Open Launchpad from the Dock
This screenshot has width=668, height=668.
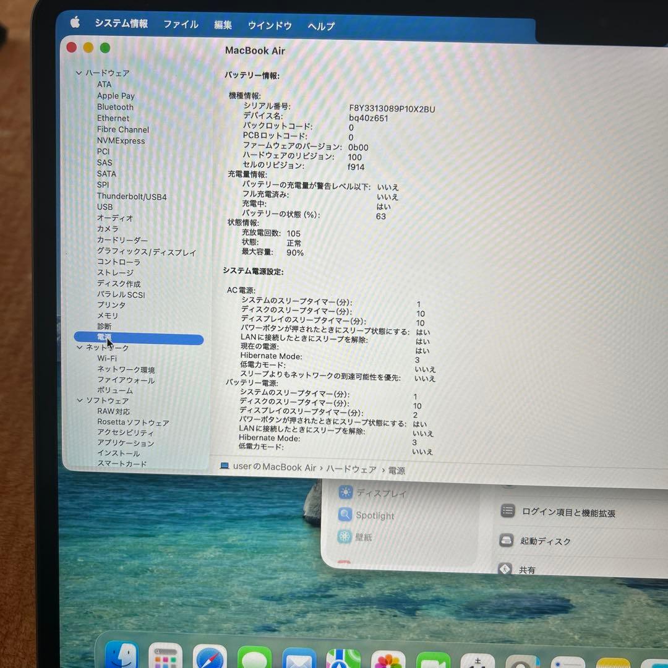coord(165,657)
